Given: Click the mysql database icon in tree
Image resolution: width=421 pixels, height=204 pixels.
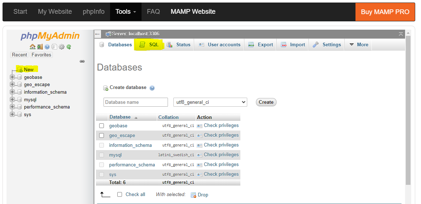Looking at the screenshot, I should click(x=19, y=99).
